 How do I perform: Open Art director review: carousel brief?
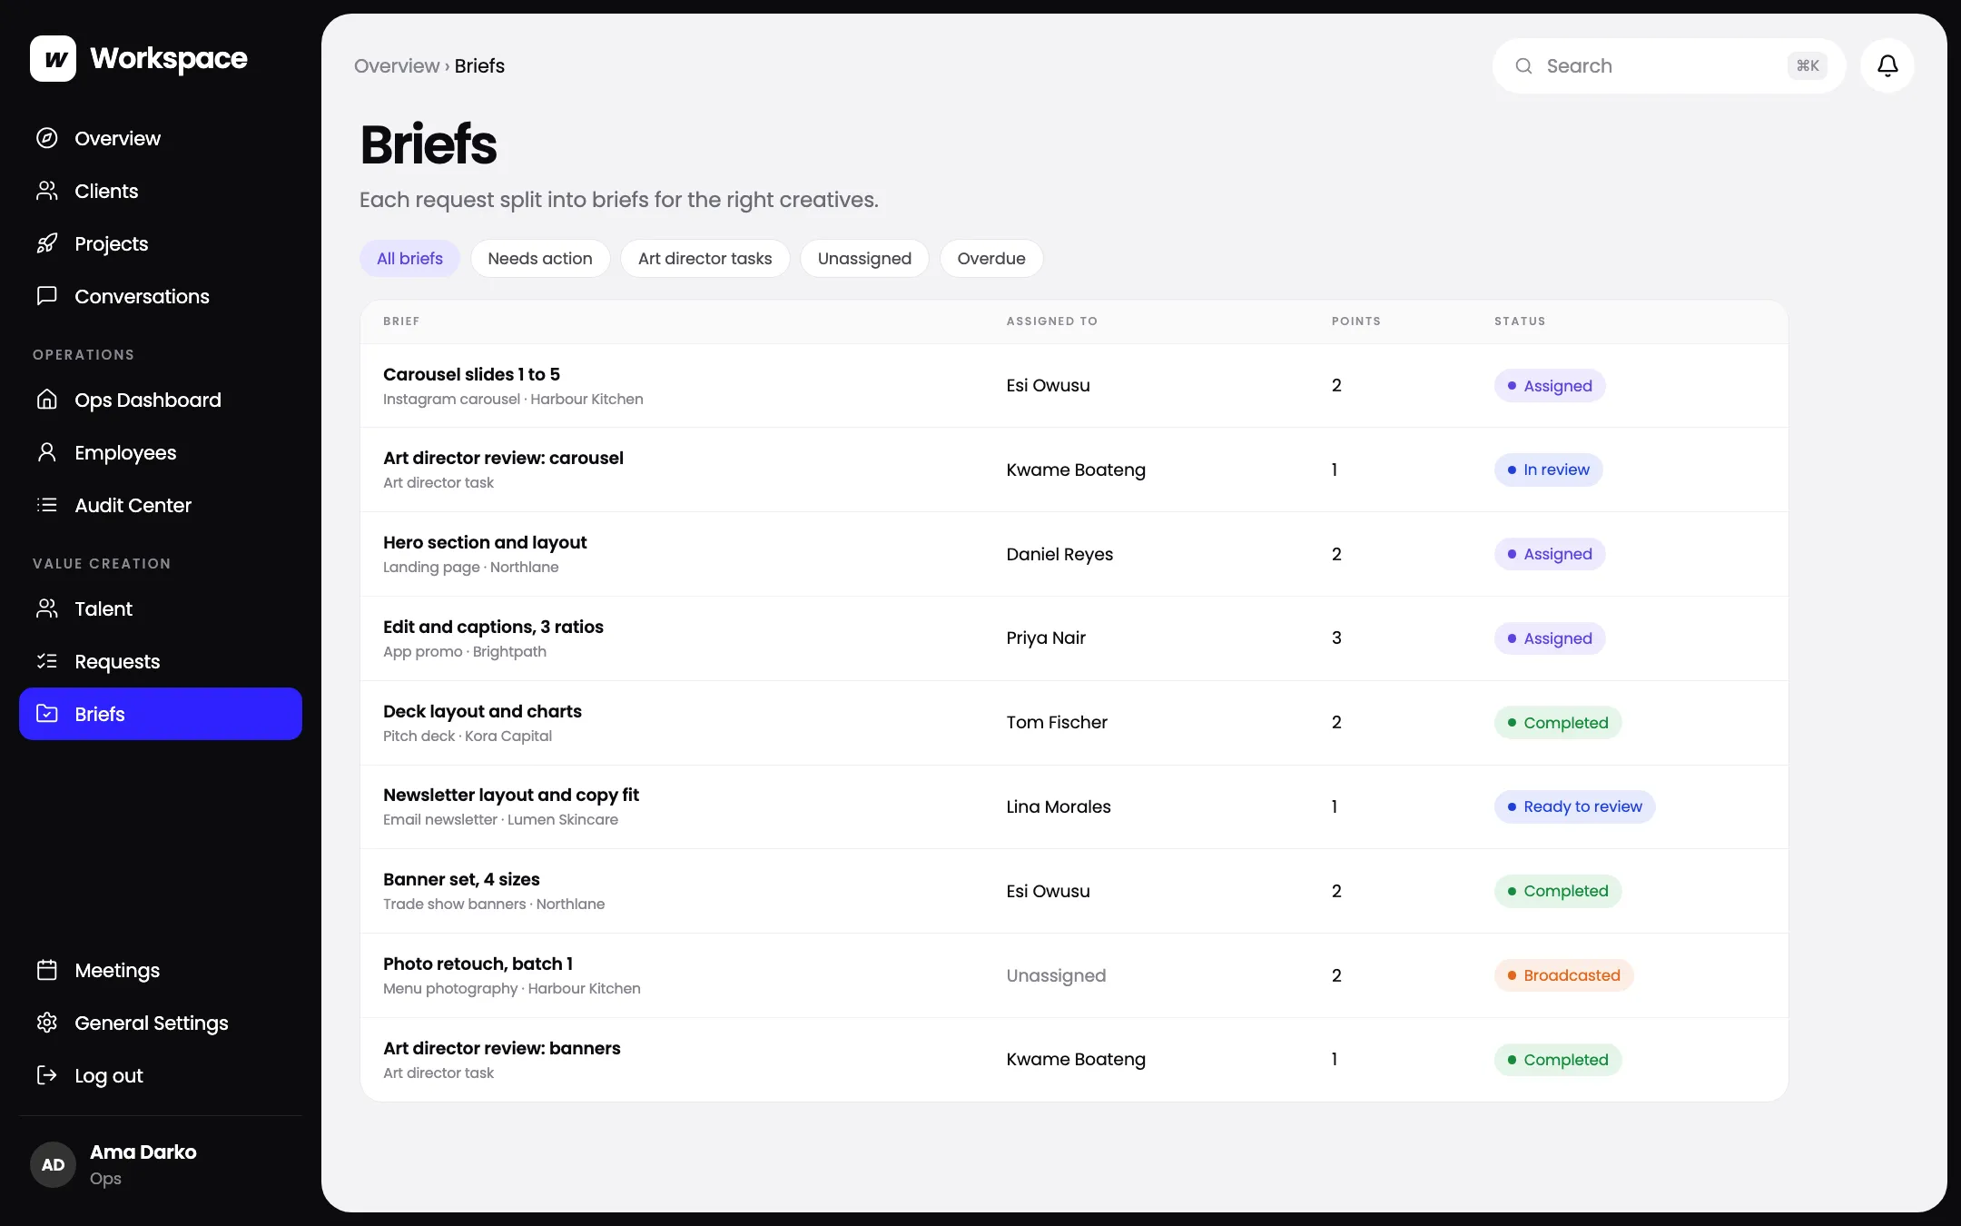(x=1074, y=470)
